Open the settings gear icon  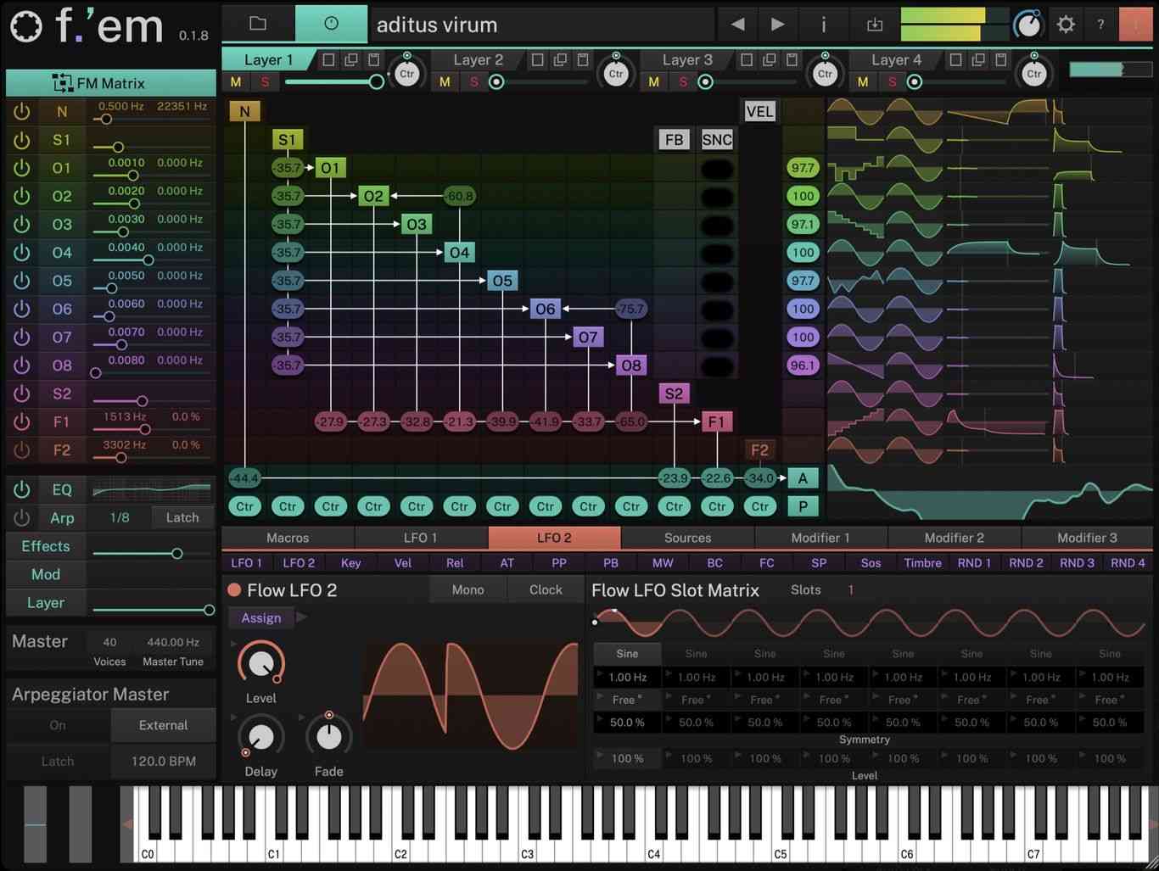click(x=1066, y=25)
